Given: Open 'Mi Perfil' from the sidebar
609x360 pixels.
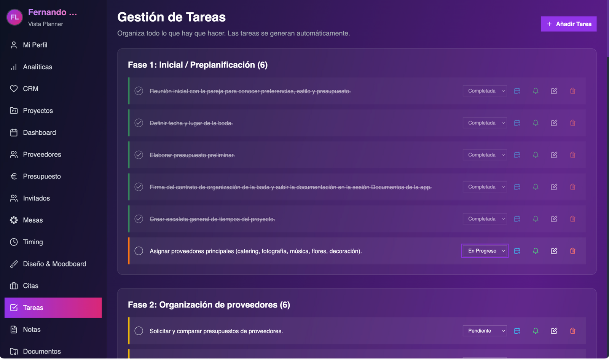Looking at the screenshot, I should click(x=35, y=45).
